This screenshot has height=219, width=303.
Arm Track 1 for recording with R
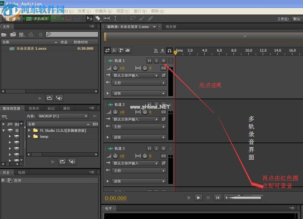(163, 61)
